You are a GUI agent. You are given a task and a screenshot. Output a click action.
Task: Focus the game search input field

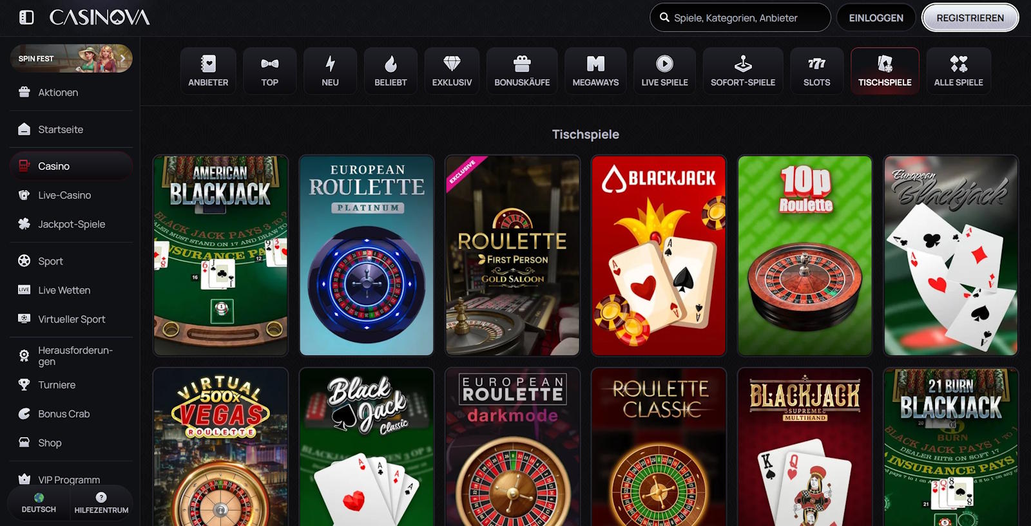click(x=740, y=17)
